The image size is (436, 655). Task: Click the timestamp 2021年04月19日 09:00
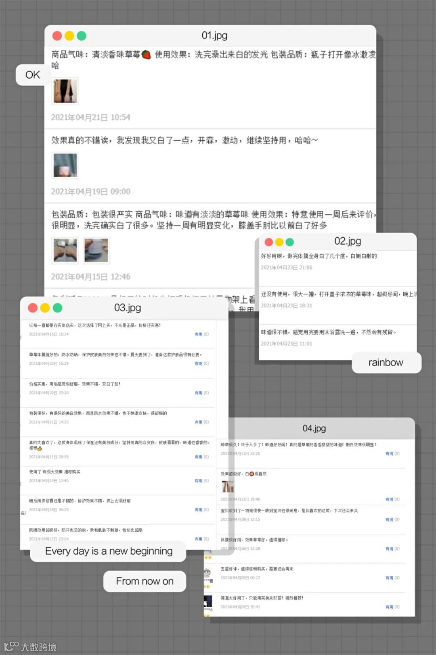(x=90, y=192)
